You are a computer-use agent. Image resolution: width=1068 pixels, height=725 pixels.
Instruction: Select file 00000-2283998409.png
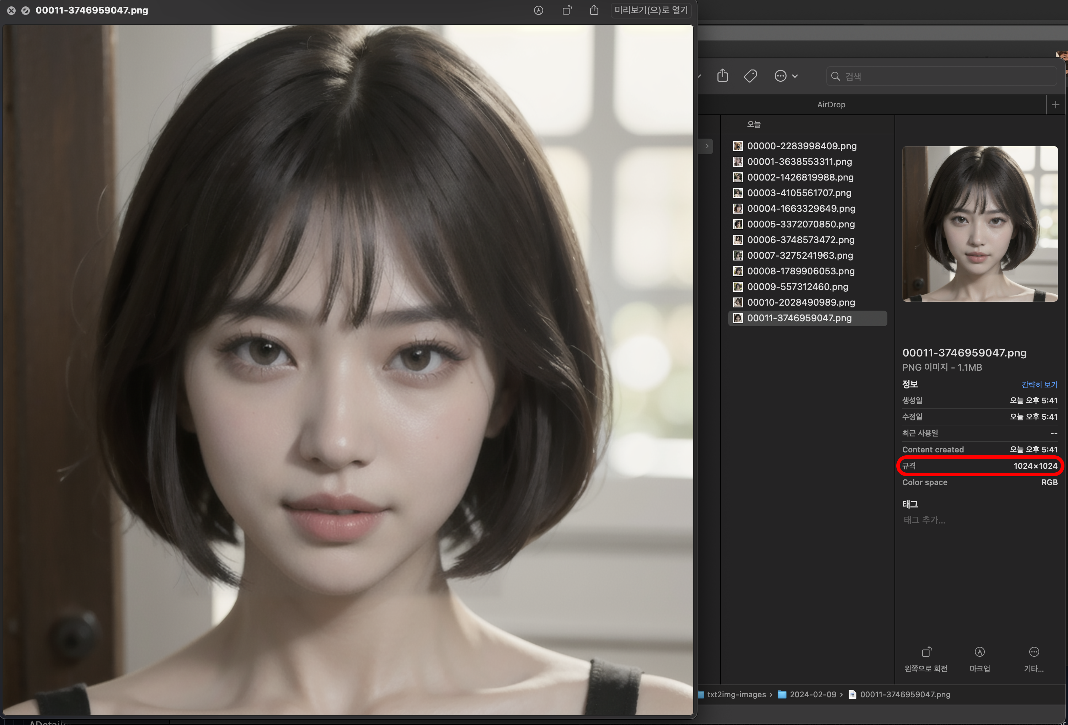tap(801, 146)
